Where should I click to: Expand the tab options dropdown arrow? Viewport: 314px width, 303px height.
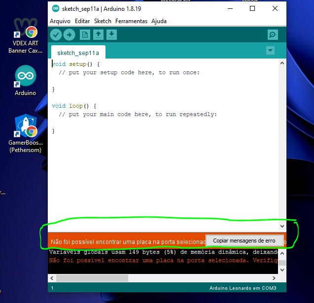tap(270, 50)
